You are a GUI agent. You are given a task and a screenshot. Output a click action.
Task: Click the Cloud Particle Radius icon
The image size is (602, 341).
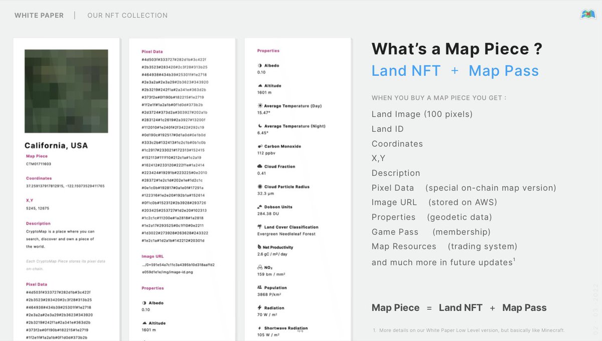click(259, 187)
